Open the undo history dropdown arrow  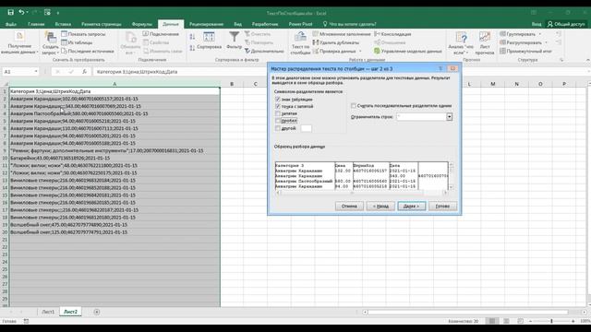(27, 12)
